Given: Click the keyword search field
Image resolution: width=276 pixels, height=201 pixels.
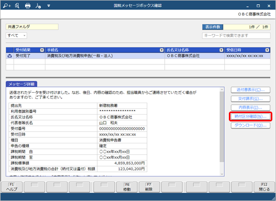Looking at the screenshot, I should point(236,36).
